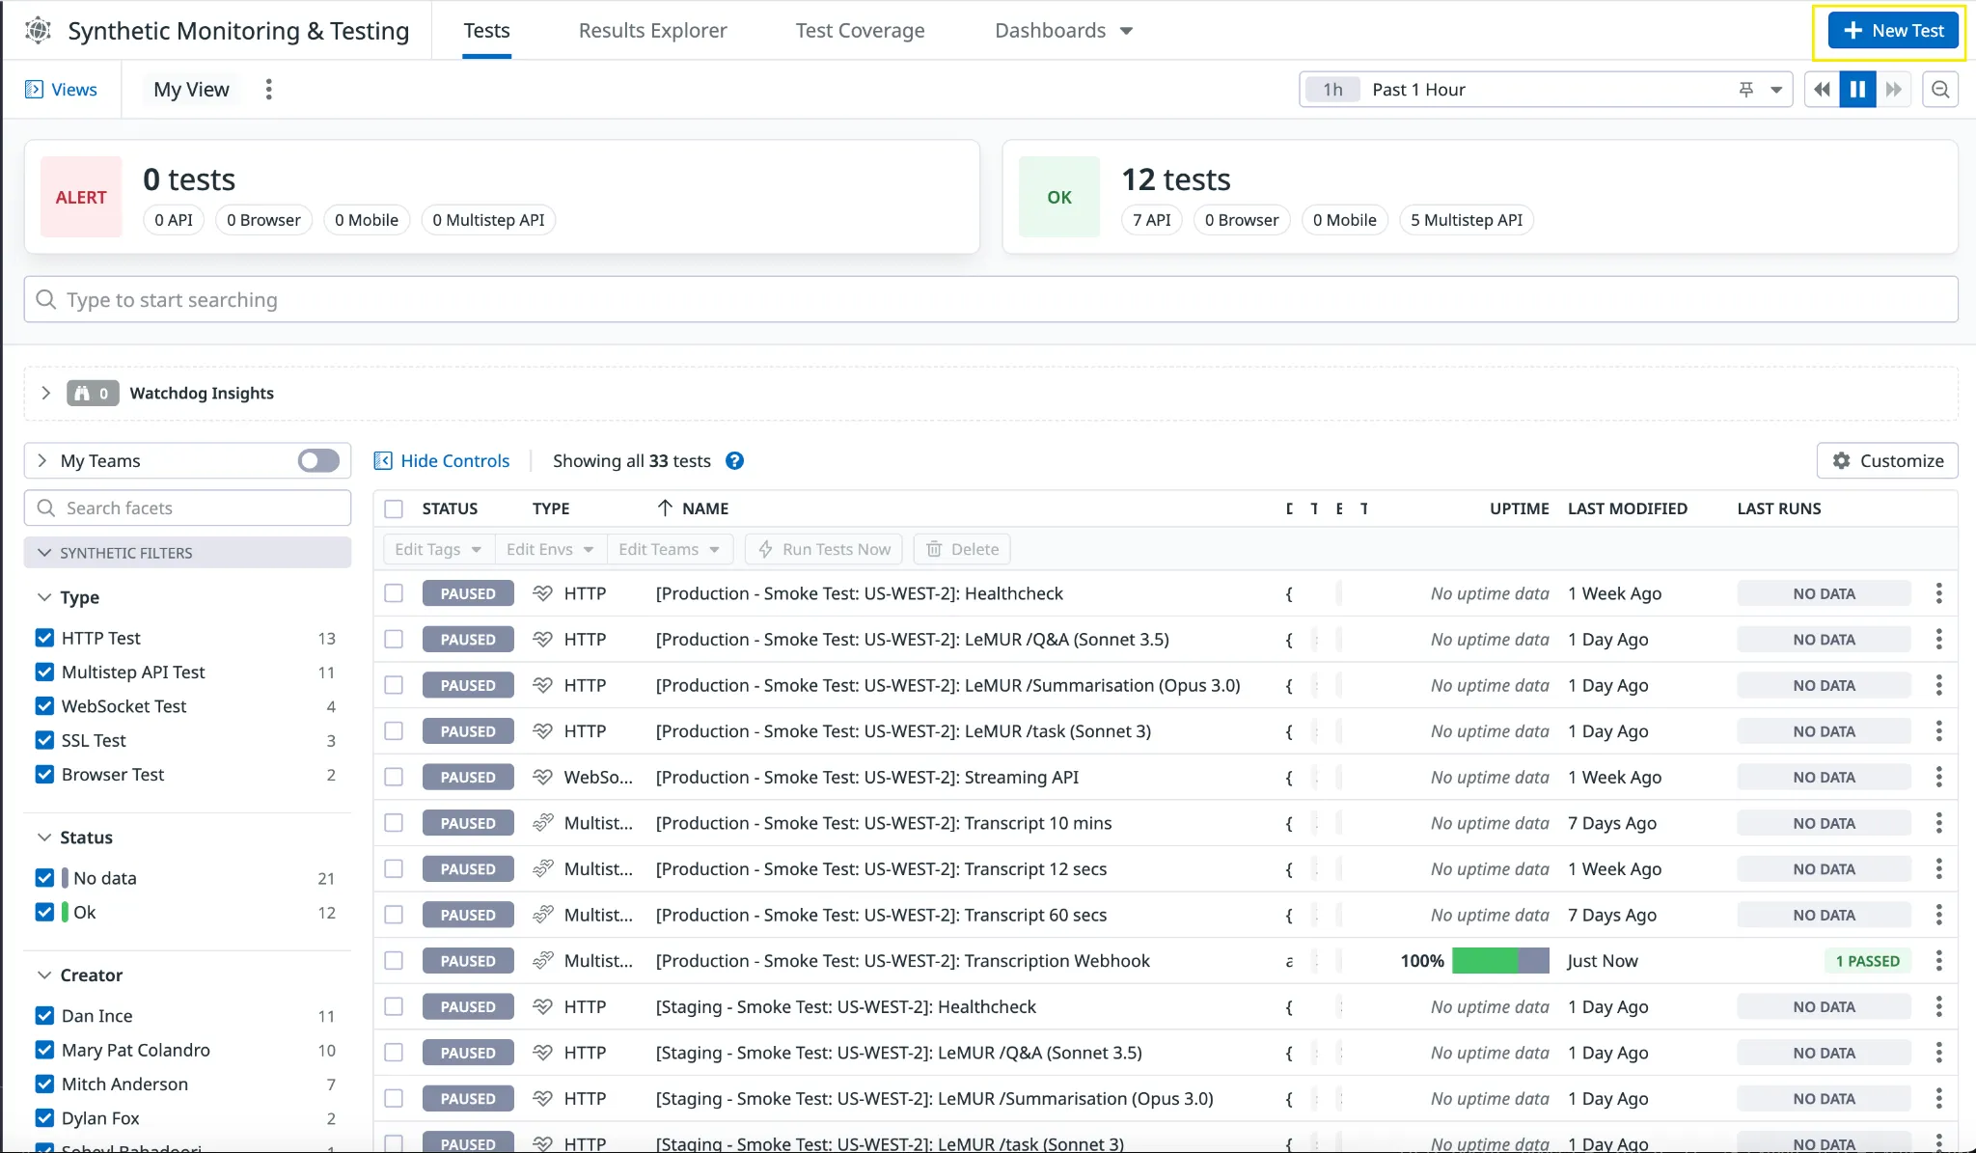Click the zoom out magnifier icon
This screenshot has width=1976, height=1153.
pyautogui.click(x=1940, y=90)
